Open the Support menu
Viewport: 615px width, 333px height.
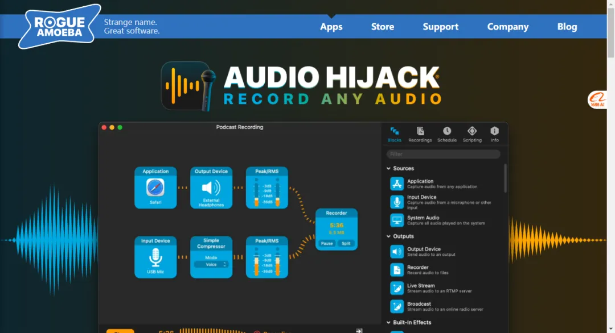pyautogui.click(x=440, y=27)
